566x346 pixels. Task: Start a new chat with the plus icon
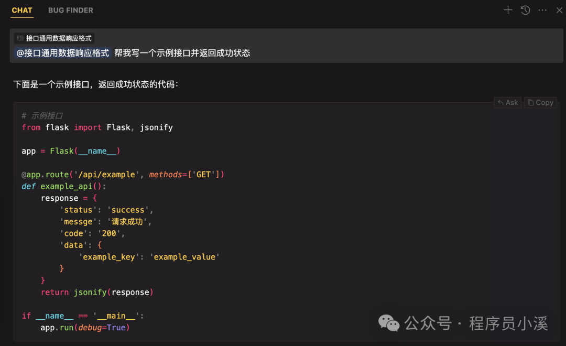[x=507, y=9]
